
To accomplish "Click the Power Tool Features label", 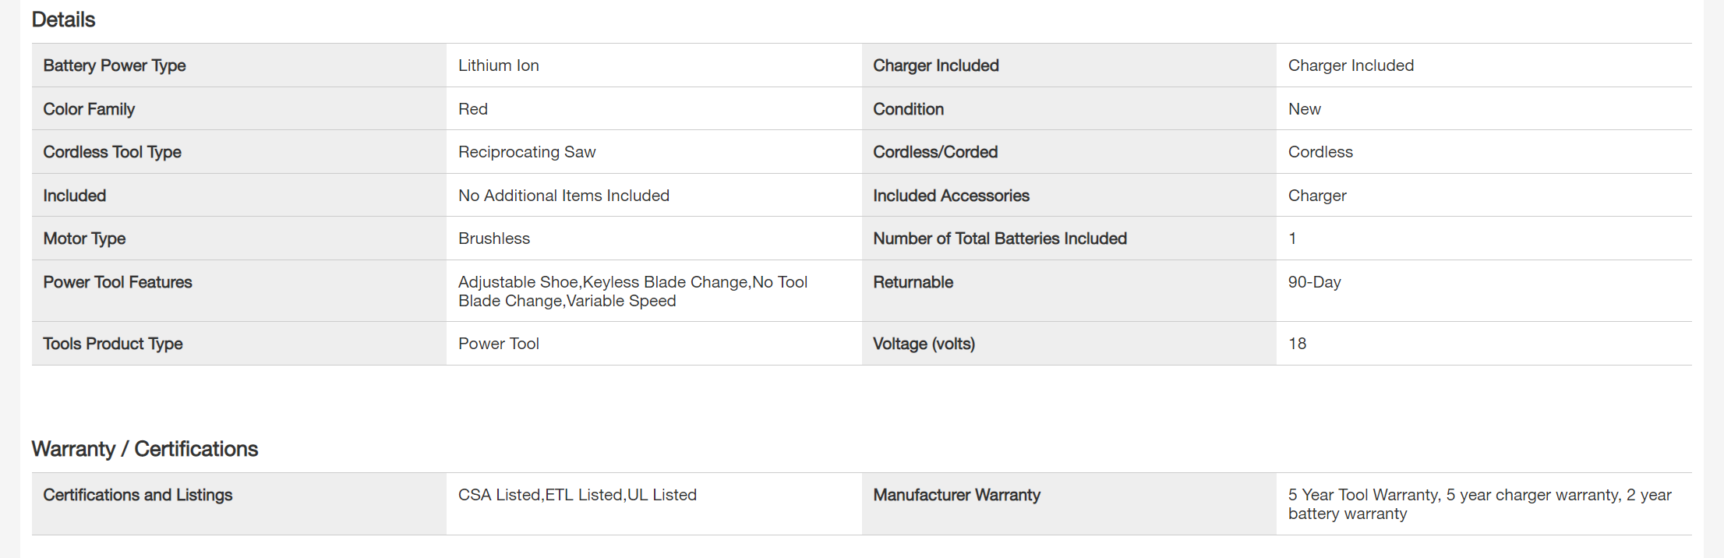I will point(118,283).
